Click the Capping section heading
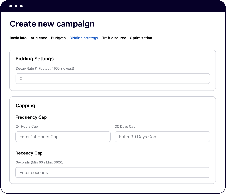The width and height of the screenshot is (226, 194). tap(25, 106)
